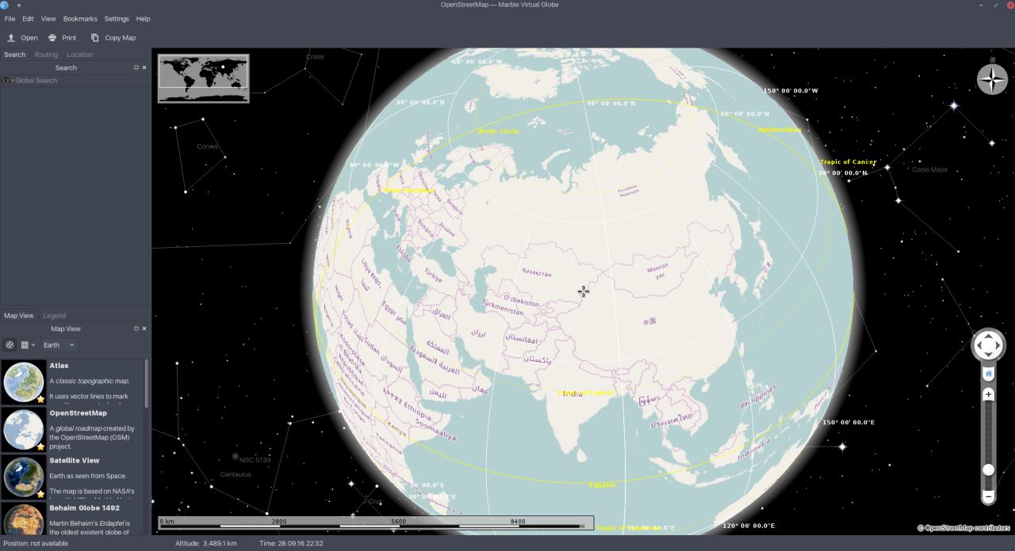Toggle favorite star on Atlas theme

click(40, 399)
